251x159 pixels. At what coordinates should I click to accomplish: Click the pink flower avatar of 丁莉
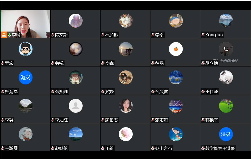(126, 134)
